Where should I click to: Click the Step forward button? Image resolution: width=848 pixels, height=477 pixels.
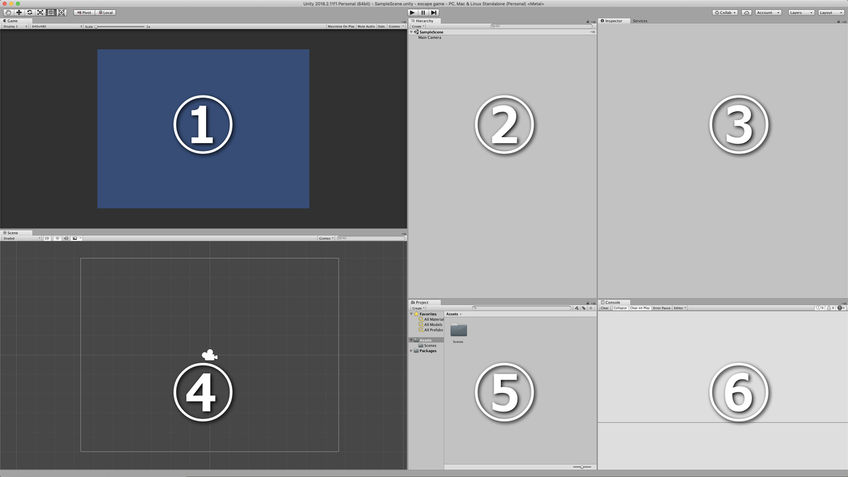tap(434, 13)
